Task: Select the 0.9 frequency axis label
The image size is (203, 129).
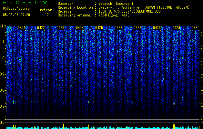Action: 3,74
